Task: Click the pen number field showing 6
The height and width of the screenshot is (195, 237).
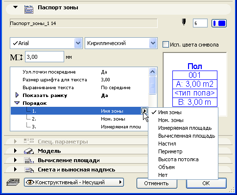Action: pos(200,23)
